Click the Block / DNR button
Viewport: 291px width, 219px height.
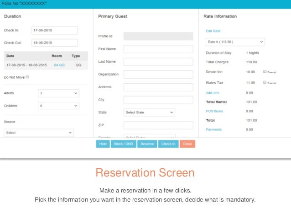click(x=124, y=144)
